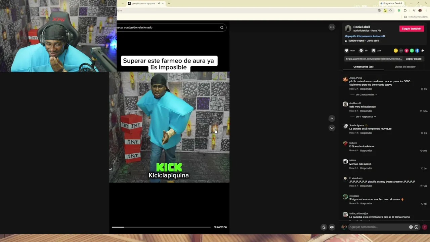
Task: Click the translate page icon in address bar
Action: [x=380, y=10]
